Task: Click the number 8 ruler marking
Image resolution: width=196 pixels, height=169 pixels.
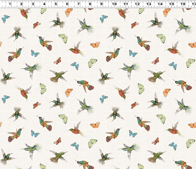Action: 90,4
